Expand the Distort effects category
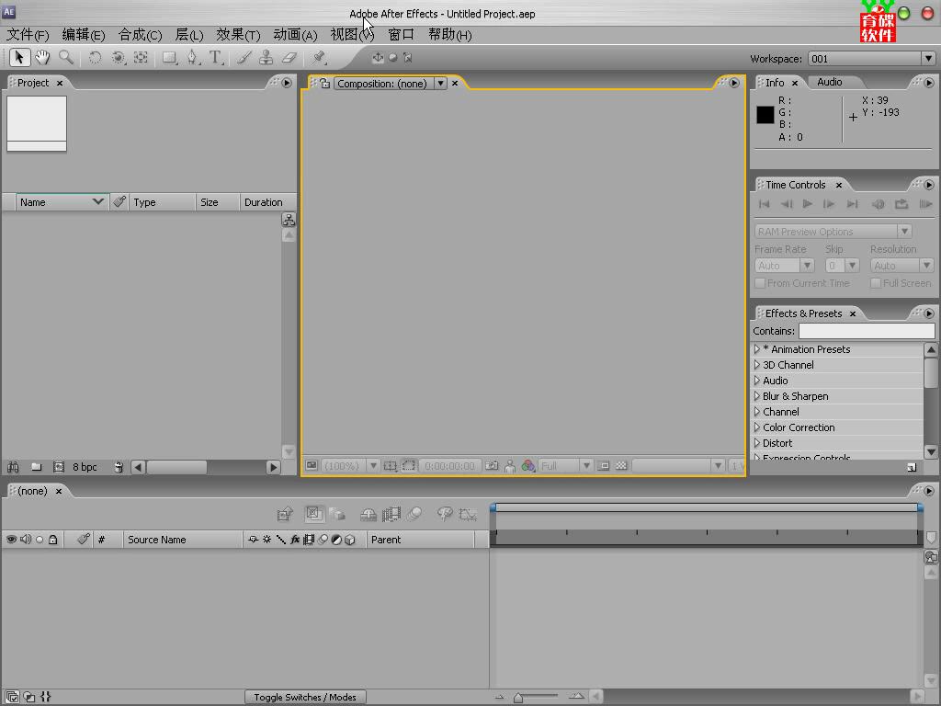Viewport: 941px width, 706px height. 757,442
